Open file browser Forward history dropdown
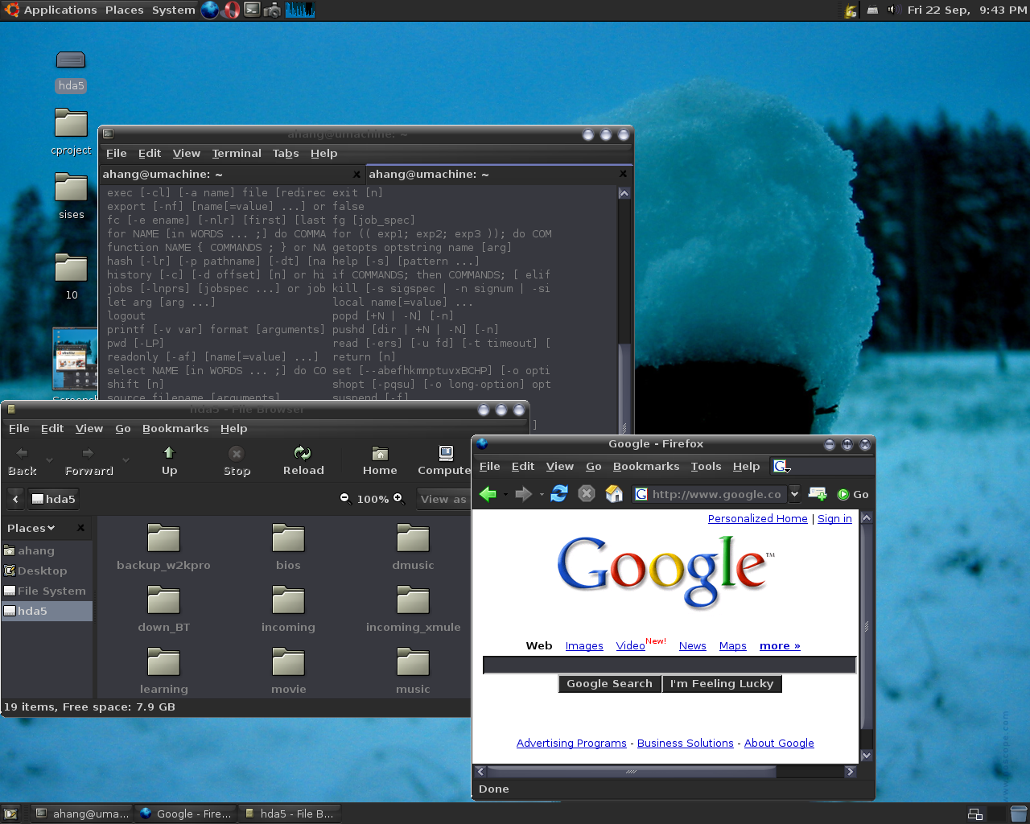 coord(126,460)
